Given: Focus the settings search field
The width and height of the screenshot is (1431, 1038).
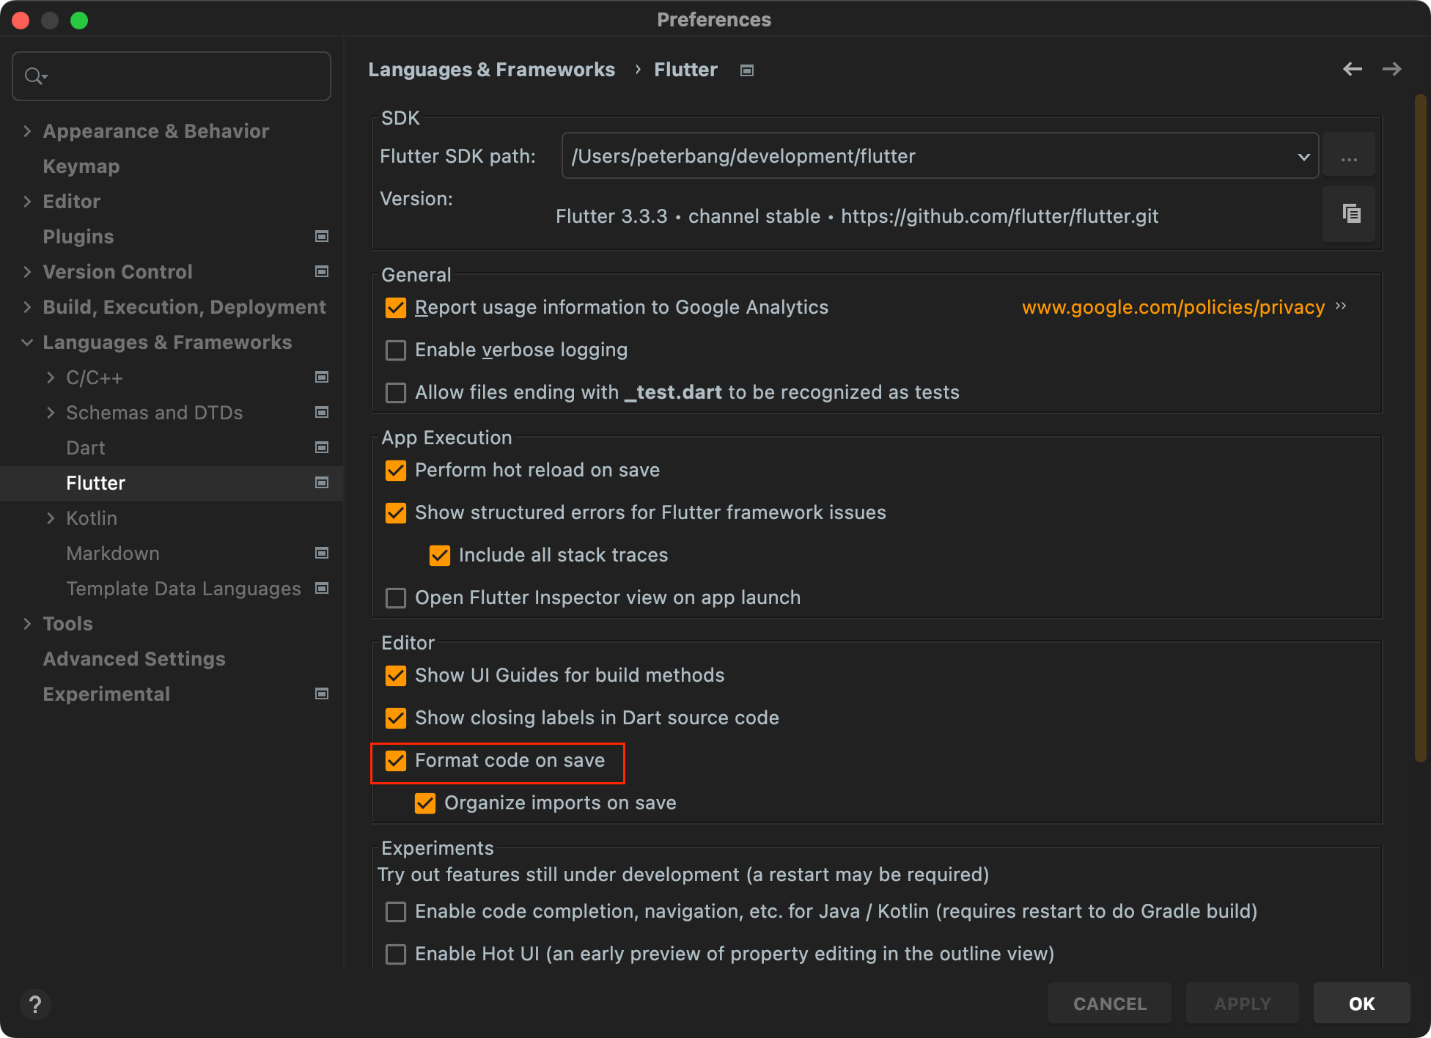Looking at the screenshot, I should (x=183, y=76).
